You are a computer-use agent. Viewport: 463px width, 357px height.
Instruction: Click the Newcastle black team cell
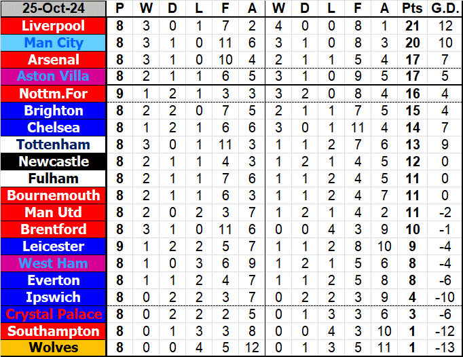pyautogui.click(x=54, y=162)
